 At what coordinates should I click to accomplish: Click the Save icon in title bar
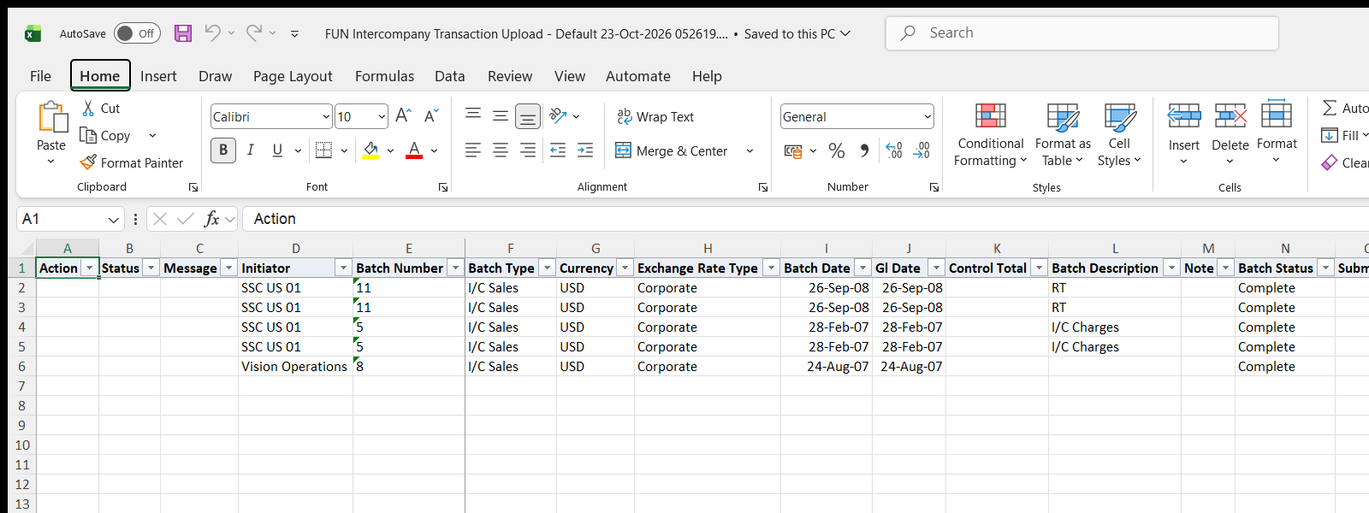(x=183, y=33)
